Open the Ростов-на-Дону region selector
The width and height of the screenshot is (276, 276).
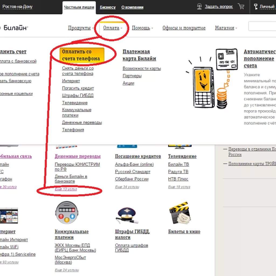(17, 6)
